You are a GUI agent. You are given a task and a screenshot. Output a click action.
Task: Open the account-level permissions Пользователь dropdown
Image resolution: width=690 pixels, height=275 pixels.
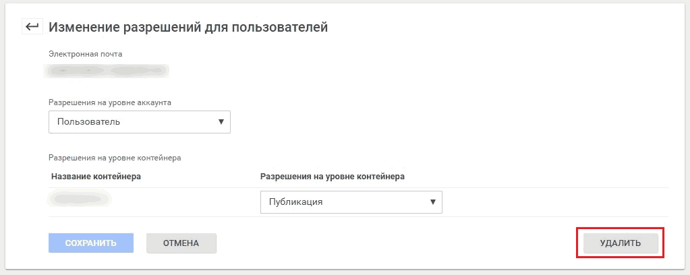tap(140, 121)
